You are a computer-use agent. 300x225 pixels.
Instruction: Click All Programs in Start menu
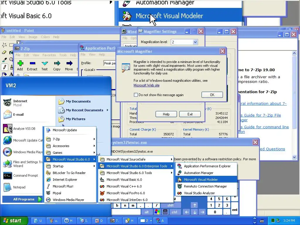(22, 199)
